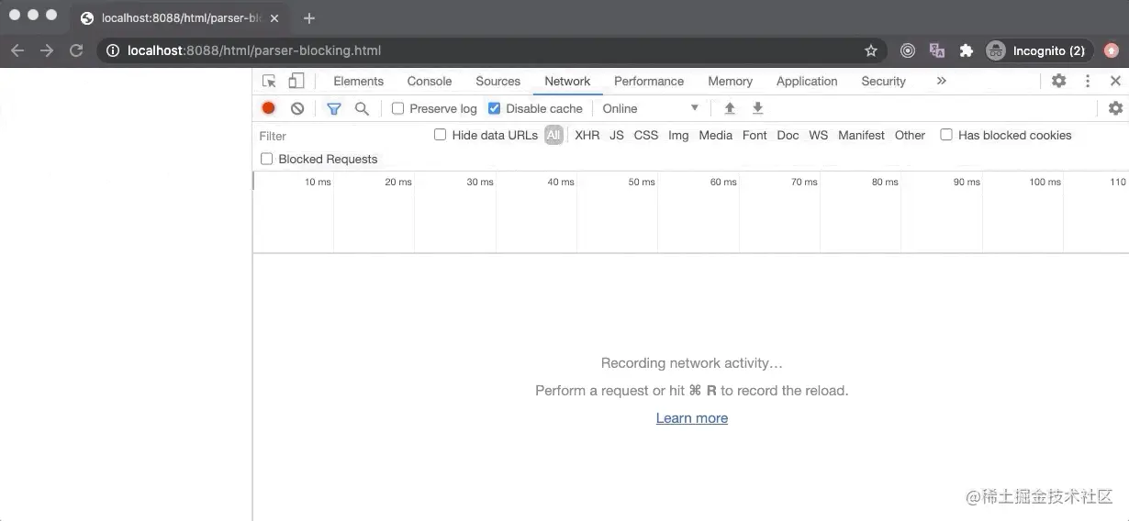Screen dimensions: 1129x521
Task: Open the Performance tab
Action: (x=649, y=81)
